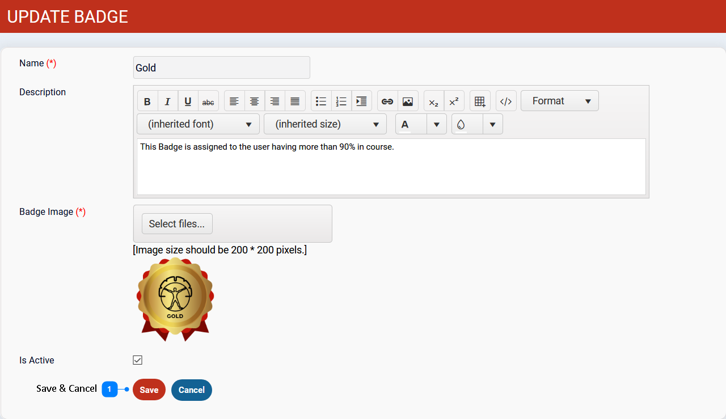Insert an unordered bullet list
This screenshot has width=726, height=419.
click(x=321, y=101)
